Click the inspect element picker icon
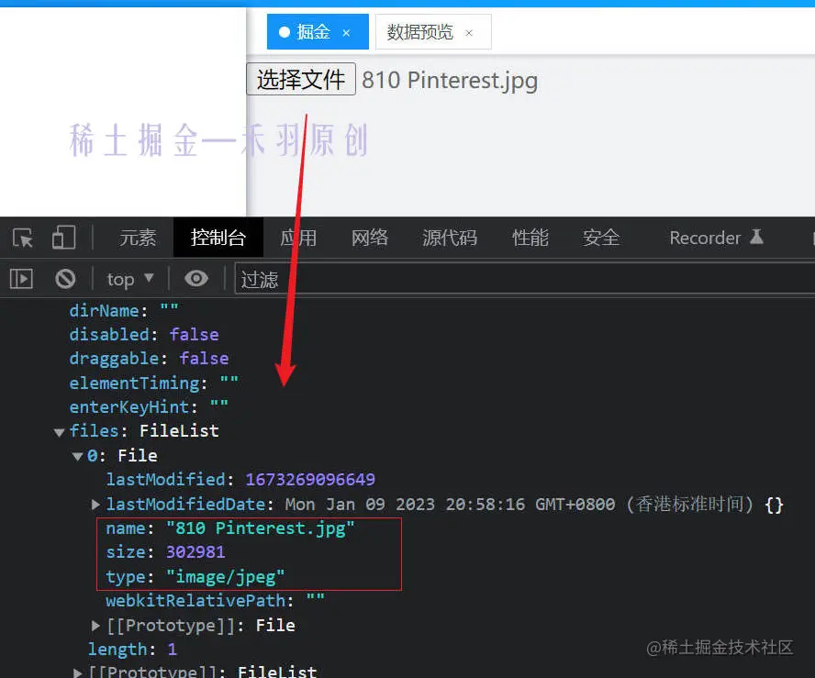The image size is (815, 678). click(x=23, y=238)
